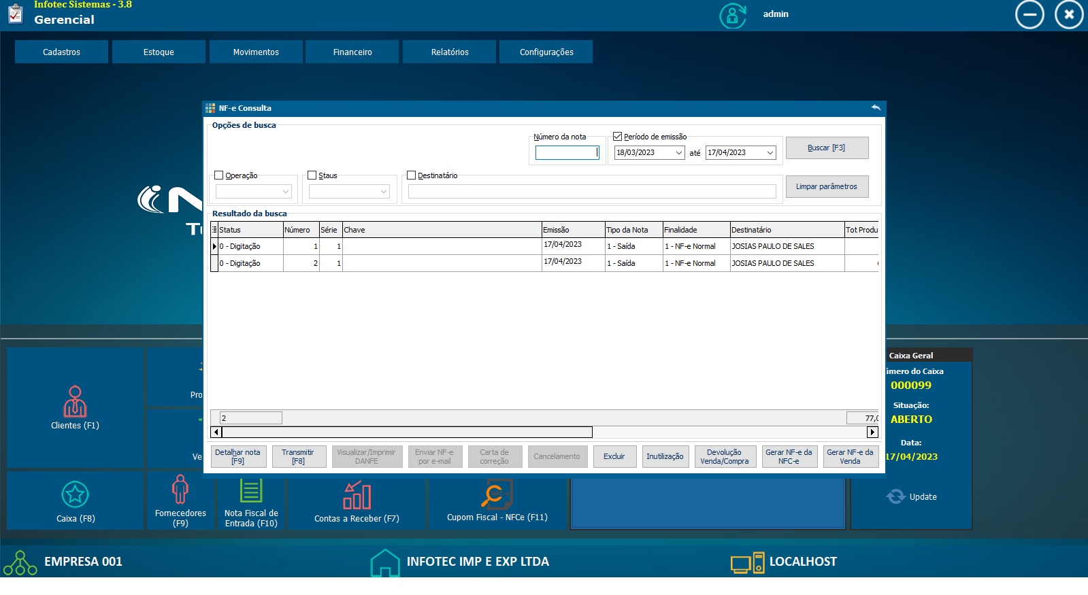Viewport: 1088px width, 595px height.
Task: Open the Financeiro menu
Action: 352,52
